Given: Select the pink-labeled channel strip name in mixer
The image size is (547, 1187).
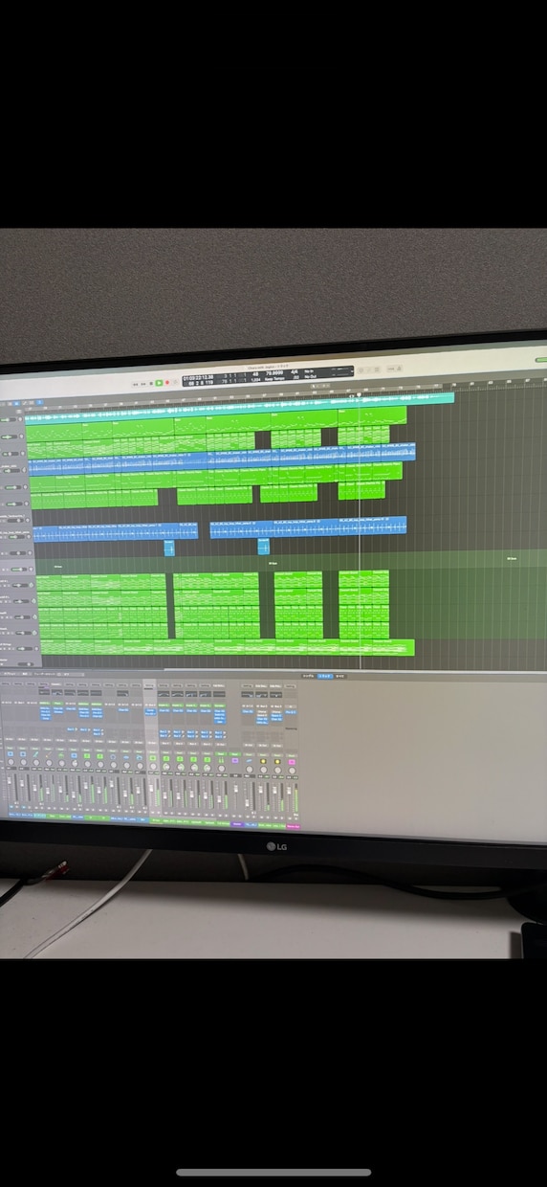Looking at the screenshot, I should tap(294, 825).
